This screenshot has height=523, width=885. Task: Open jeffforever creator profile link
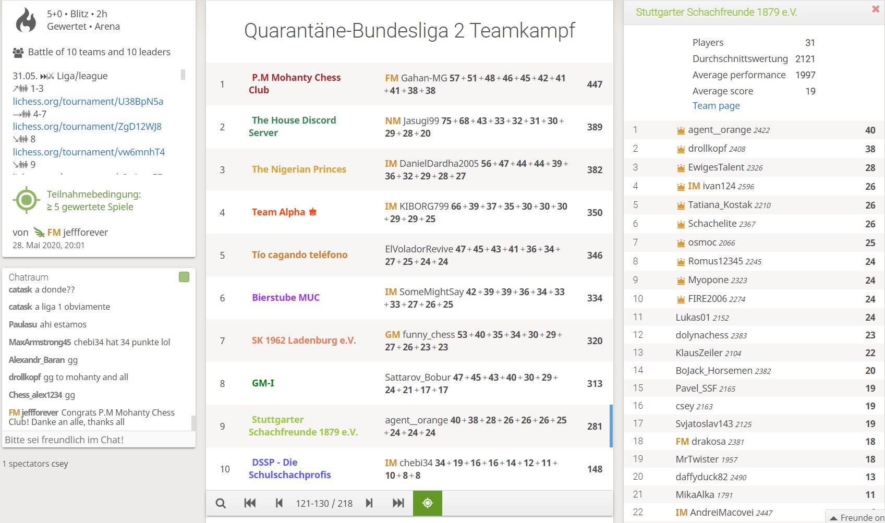tap(78, 233)
